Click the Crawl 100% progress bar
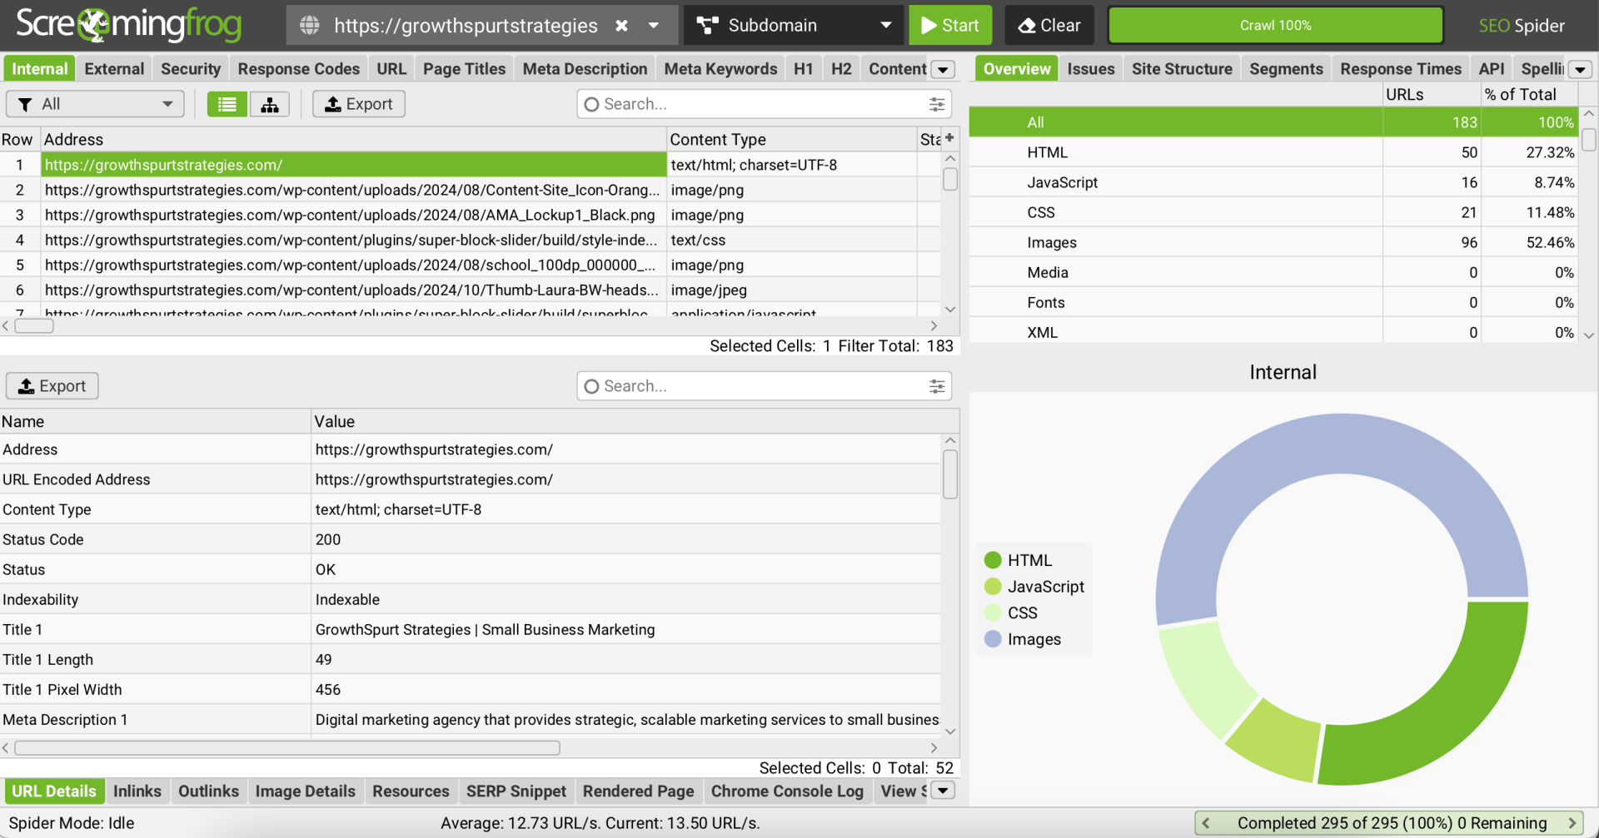 click(x=1275, y=26)
